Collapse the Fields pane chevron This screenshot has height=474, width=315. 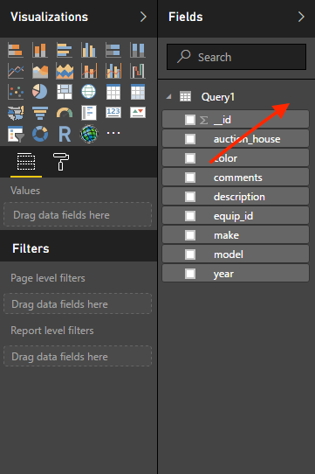coord(301,17)
